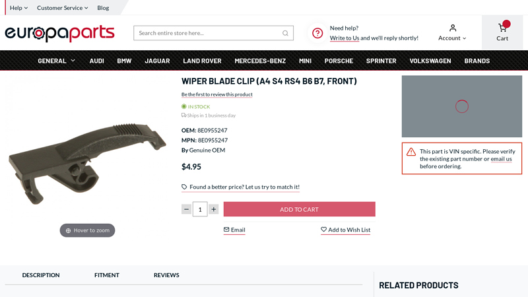Switch to the Fitment tab
The height and width of the screenshot is (297, 528).
[x=107, y=275]
